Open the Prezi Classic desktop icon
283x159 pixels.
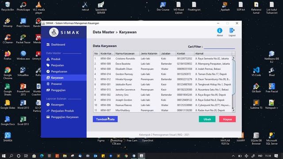point(23,23)
